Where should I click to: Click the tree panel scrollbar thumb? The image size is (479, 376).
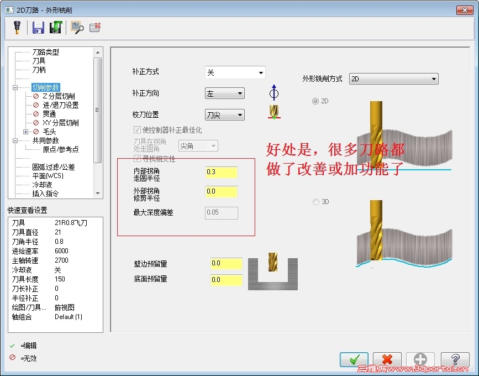[x=98, y=110]
